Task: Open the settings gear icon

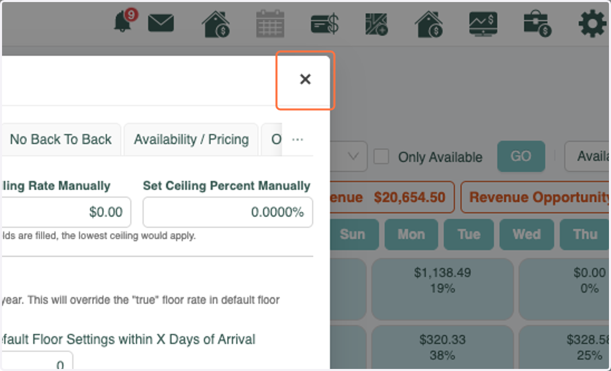Action: [x=592, y=24]
